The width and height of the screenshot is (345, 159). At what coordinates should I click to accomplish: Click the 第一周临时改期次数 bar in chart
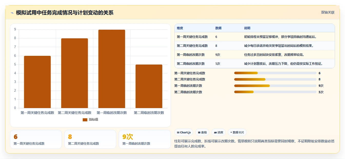coord(112,69)
